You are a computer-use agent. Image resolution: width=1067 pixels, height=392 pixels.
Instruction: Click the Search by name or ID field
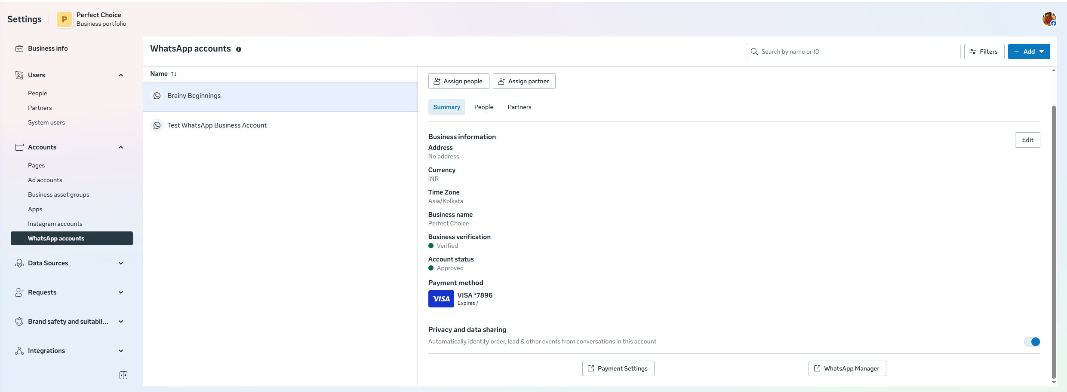(853, 52)
